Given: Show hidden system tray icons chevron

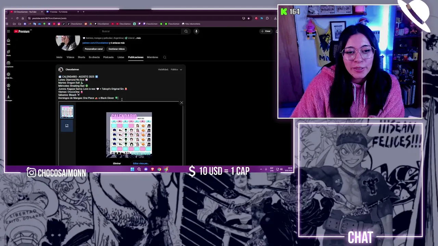Looking at the screenshot, I should (261, 169).
